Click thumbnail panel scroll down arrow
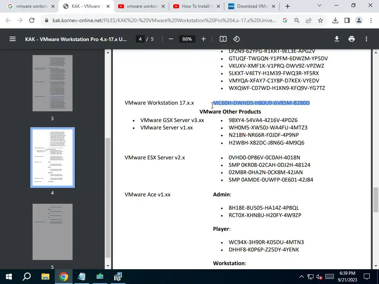379x284 pixels. coord(108,266)
